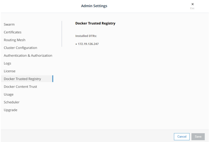Select Authentication & Authorization section

28,56
